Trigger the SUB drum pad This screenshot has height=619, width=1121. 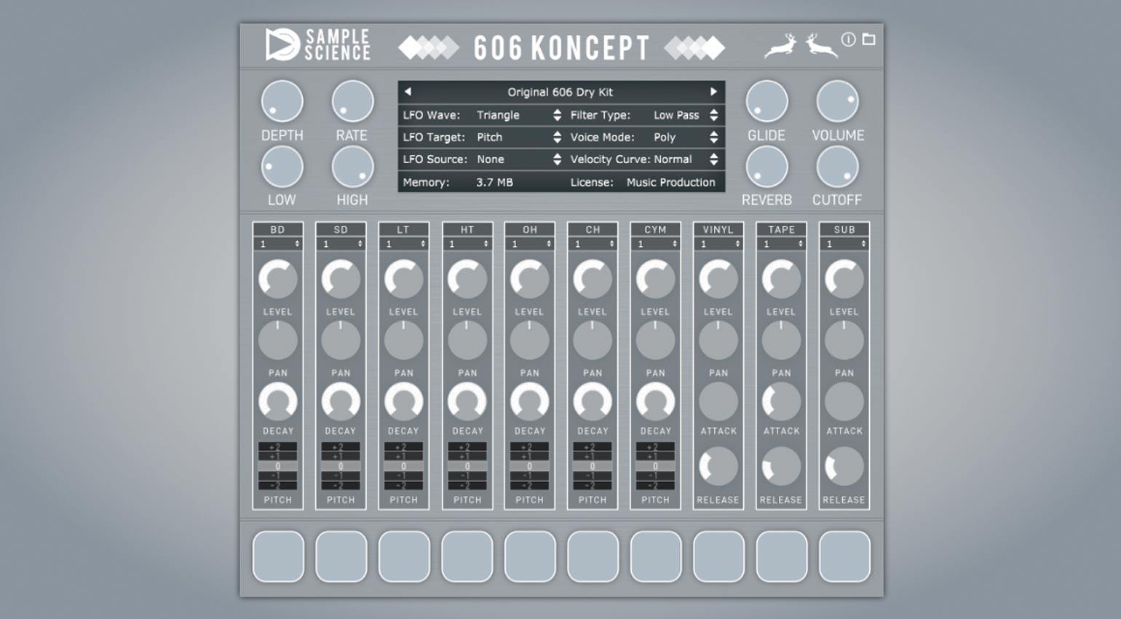(844, 556)
